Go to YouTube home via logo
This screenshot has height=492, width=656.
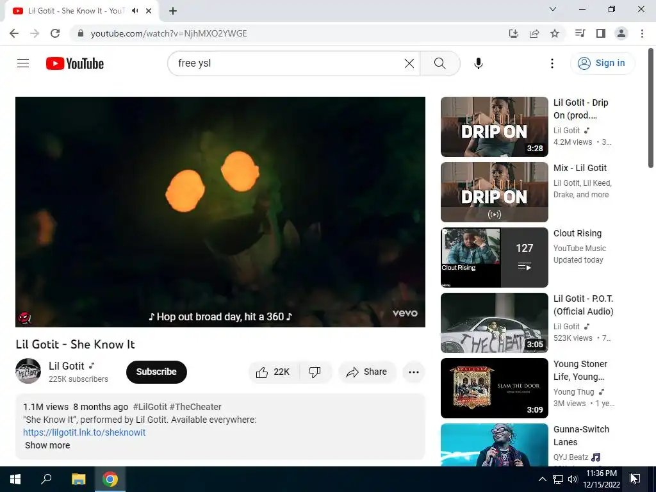(x=75, y=63)
